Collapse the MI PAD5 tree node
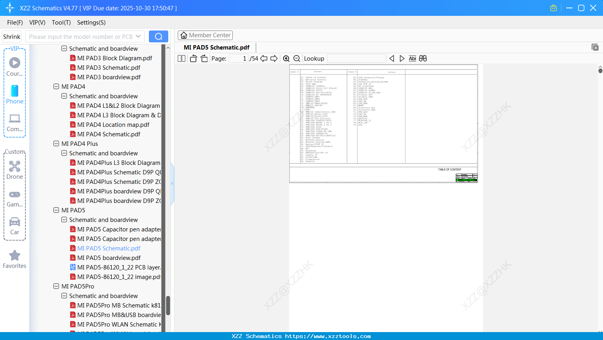 pos(56,210)
